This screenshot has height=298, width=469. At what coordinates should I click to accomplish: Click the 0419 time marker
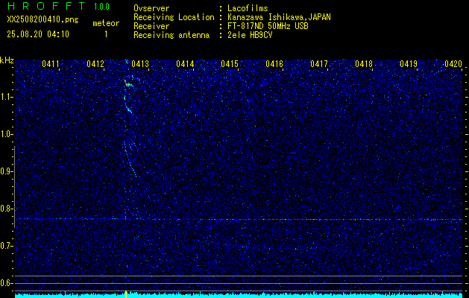point(409,64)
